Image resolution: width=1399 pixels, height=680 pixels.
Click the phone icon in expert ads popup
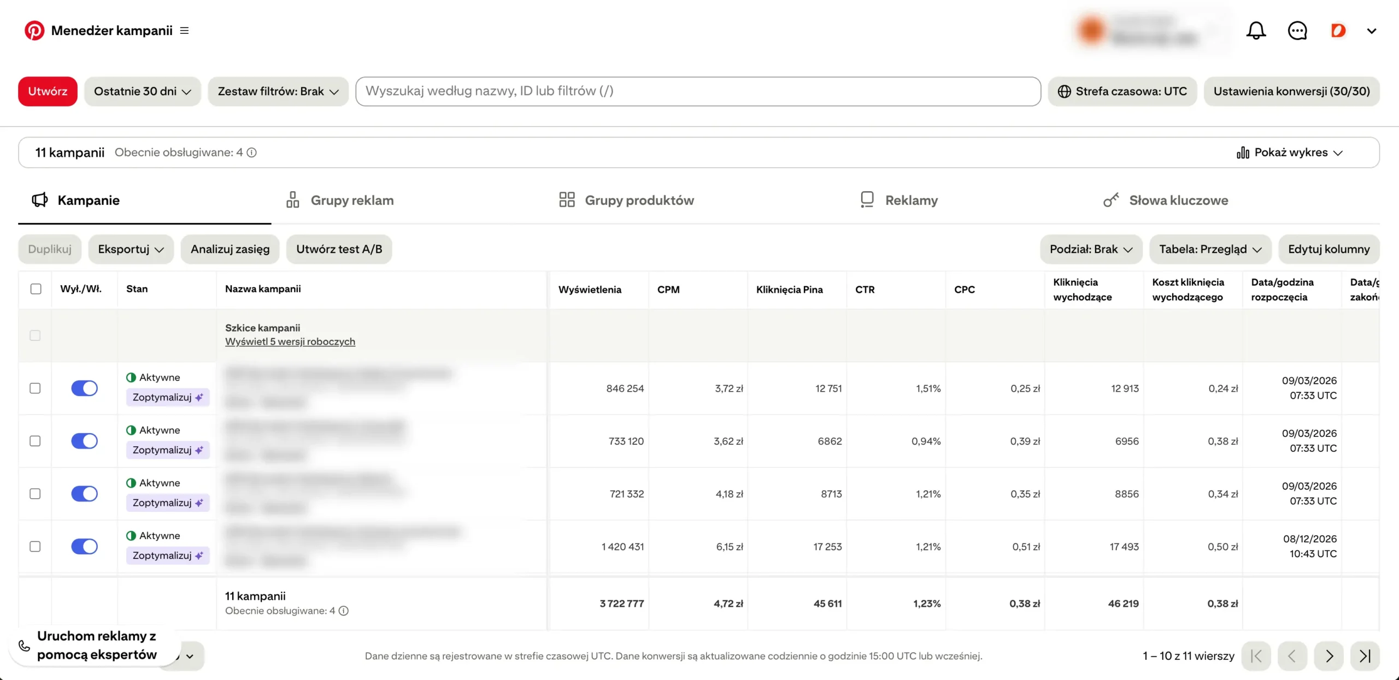click(24, 646)
